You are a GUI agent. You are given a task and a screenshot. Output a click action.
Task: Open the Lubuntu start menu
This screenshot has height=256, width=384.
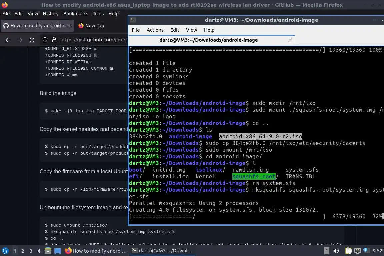[x=5, y=251]
